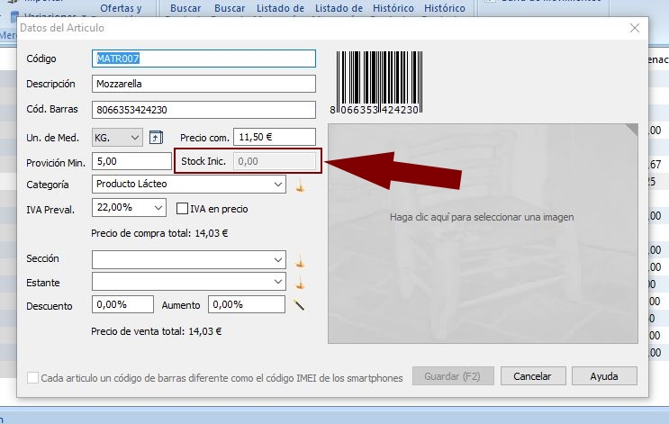The width and height of the screenshot is (669, 424).
Task: Click the barcode image 8066353424230
Action: [376, 83]
